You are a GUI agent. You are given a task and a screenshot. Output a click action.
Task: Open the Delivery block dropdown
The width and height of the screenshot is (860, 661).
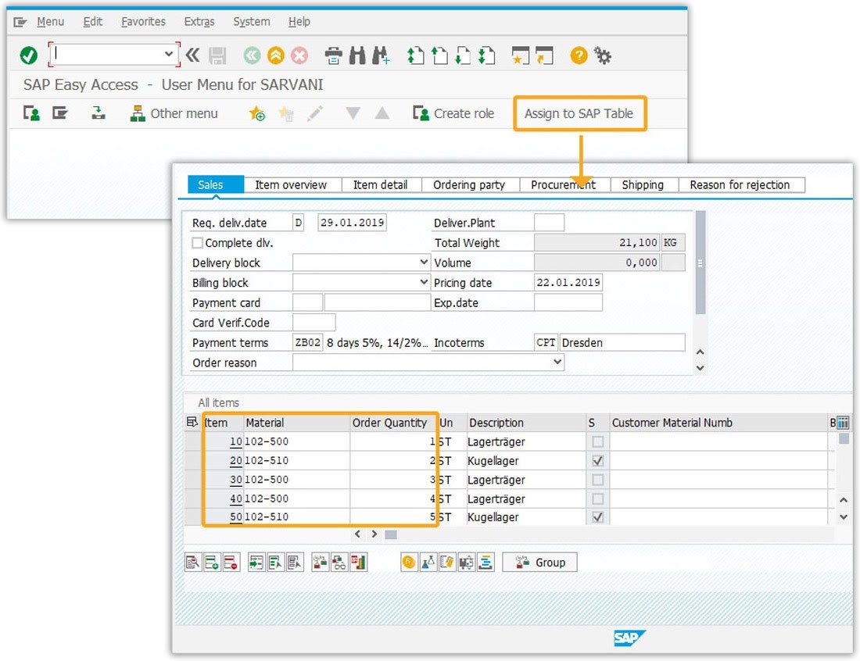[424, 262]
